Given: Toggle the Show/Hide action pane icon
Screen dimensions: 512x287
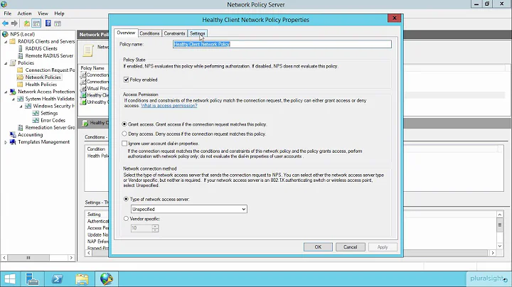Looking at the screenshot, I should click(x=58, y=23).
